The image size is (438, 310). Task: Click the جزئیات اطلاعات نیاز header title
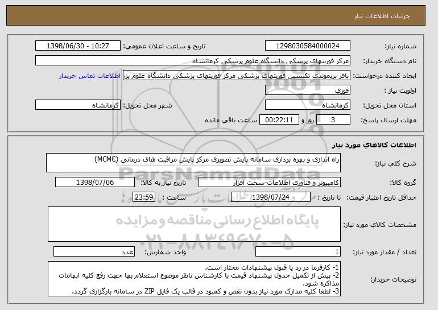coord(382,16)
